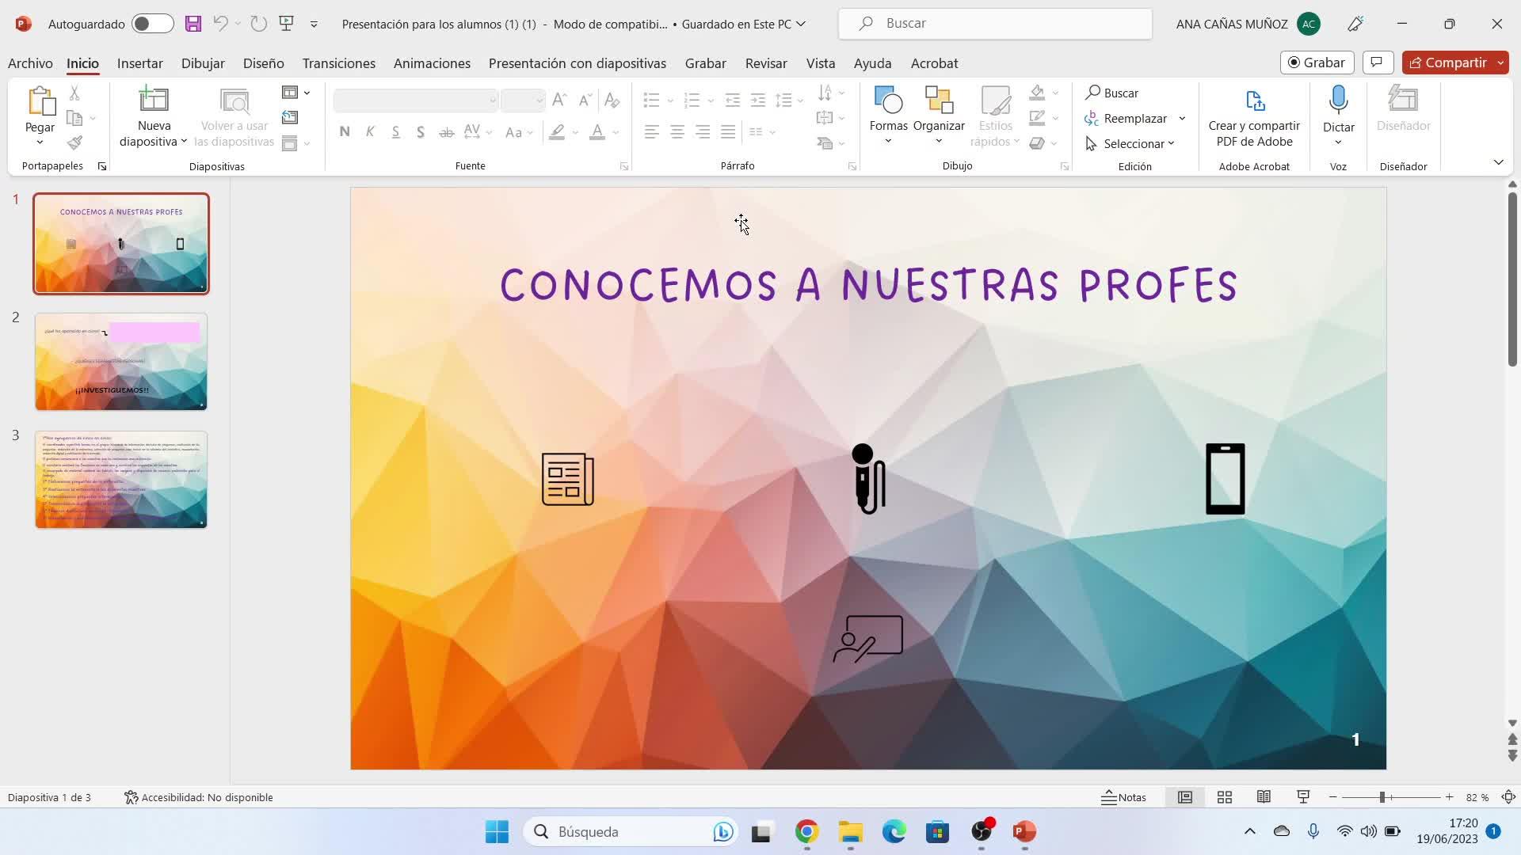Screen dimensions: 1521x855
Task: Start slideshow from status bar icon
Action: 1303,797
